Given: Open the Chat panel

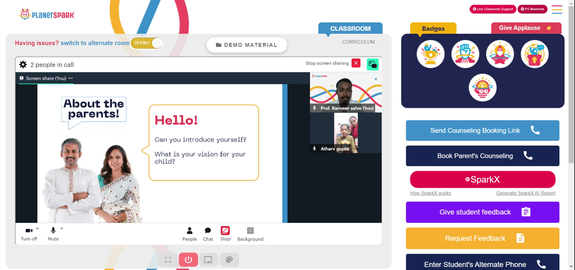Looking at the screenshot, I should [208, 234].
